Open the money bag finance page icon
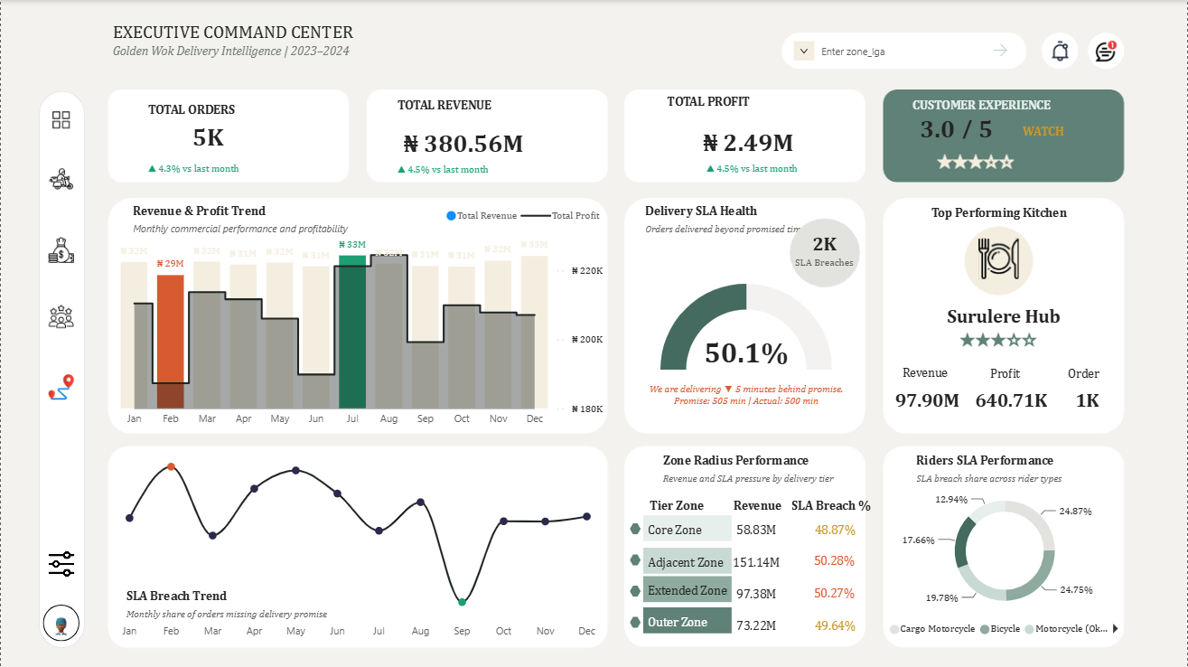 (61, 250)
